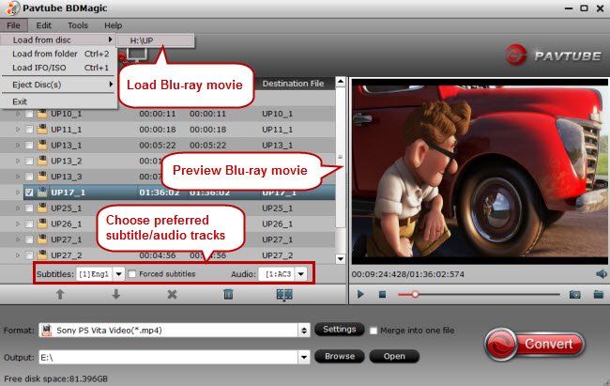
Task: Click the Settings button
Action: [x=339, y=330]
